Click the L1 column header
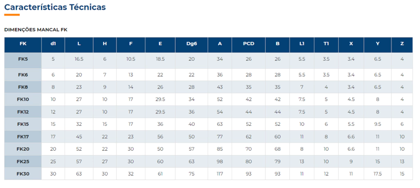Screen dimensions: 420x188 coord(302,44)
